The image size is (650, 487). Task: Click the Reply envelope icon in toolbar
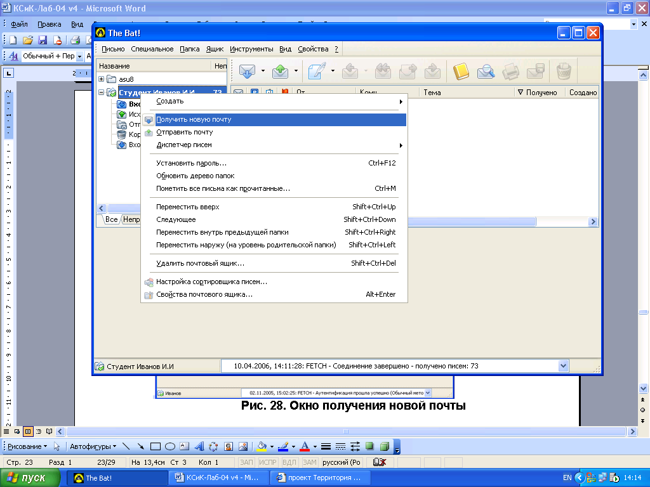pyautogui.click(x=350, y=71)
